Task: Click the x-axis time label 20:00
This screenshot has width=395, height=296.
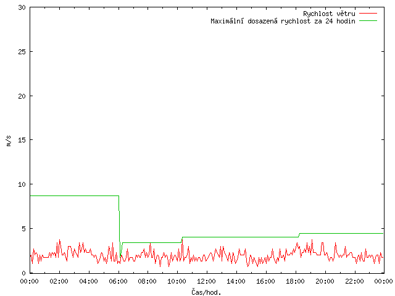Action: tap(325, 281)
